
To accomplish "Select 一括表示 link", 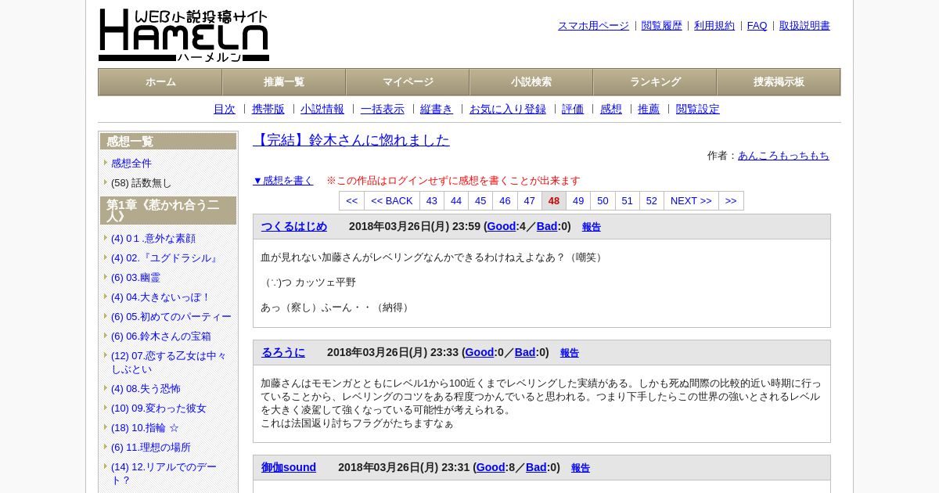I will (383, 110).
